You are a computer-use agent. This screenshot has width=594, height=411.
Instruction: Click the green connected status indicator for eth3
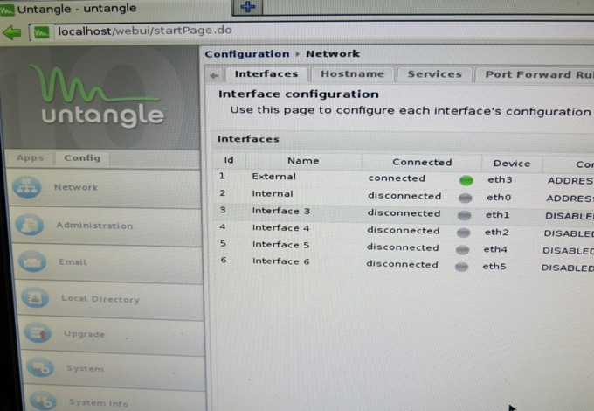pyautogui.click(x=466, y=180)
